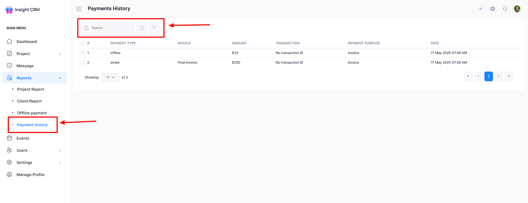Go to Client Report
This screenshot has width=528, height=203.
pos(29,101)
